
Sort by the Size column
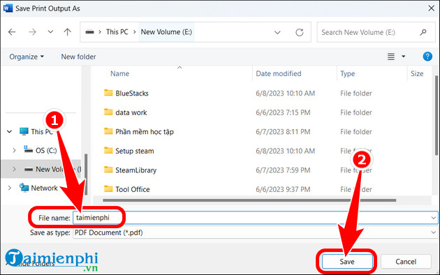point(417,74)
